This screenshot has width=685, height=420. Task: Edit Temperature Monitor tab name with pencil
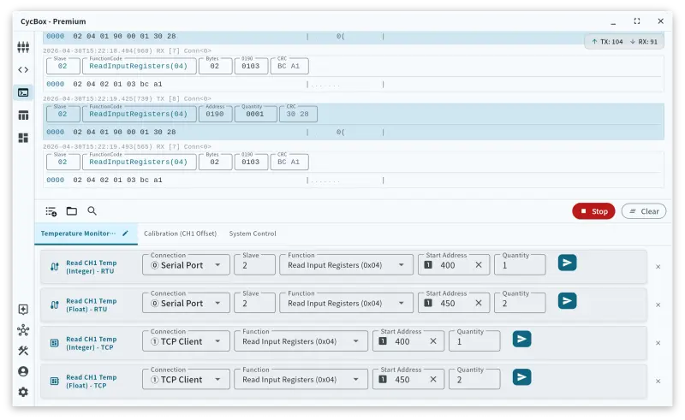(x=125, y=233)
